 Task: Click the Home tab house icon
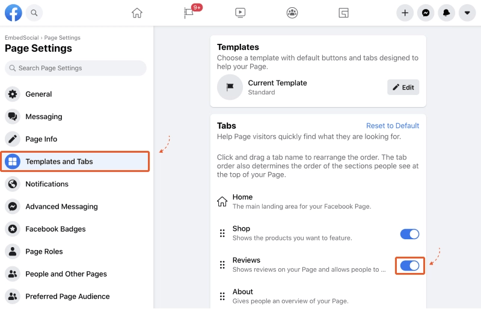(222, 201)
